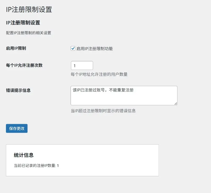Click the 当前已记录的注册IP数量 statistic line

click(35, 166)
